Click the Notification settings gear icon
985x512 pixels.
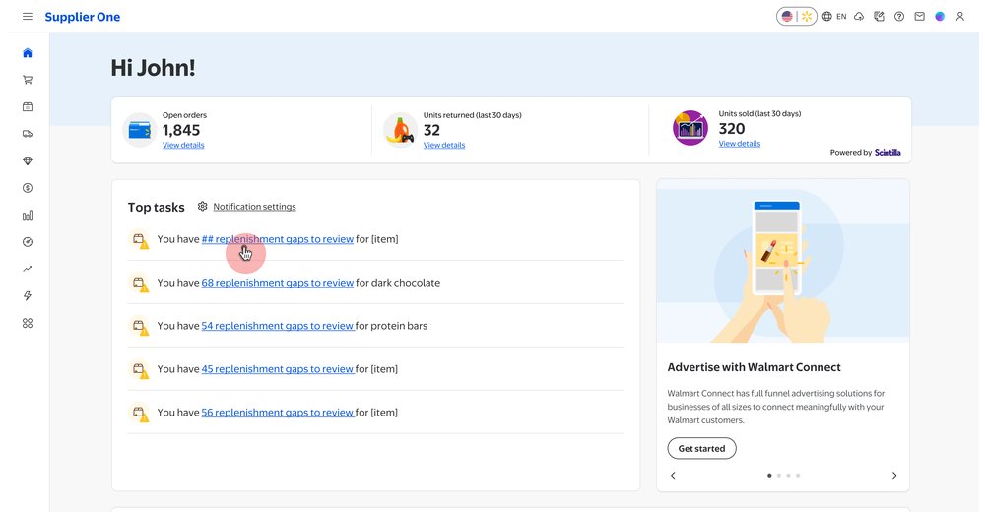[x=202, y=206]
